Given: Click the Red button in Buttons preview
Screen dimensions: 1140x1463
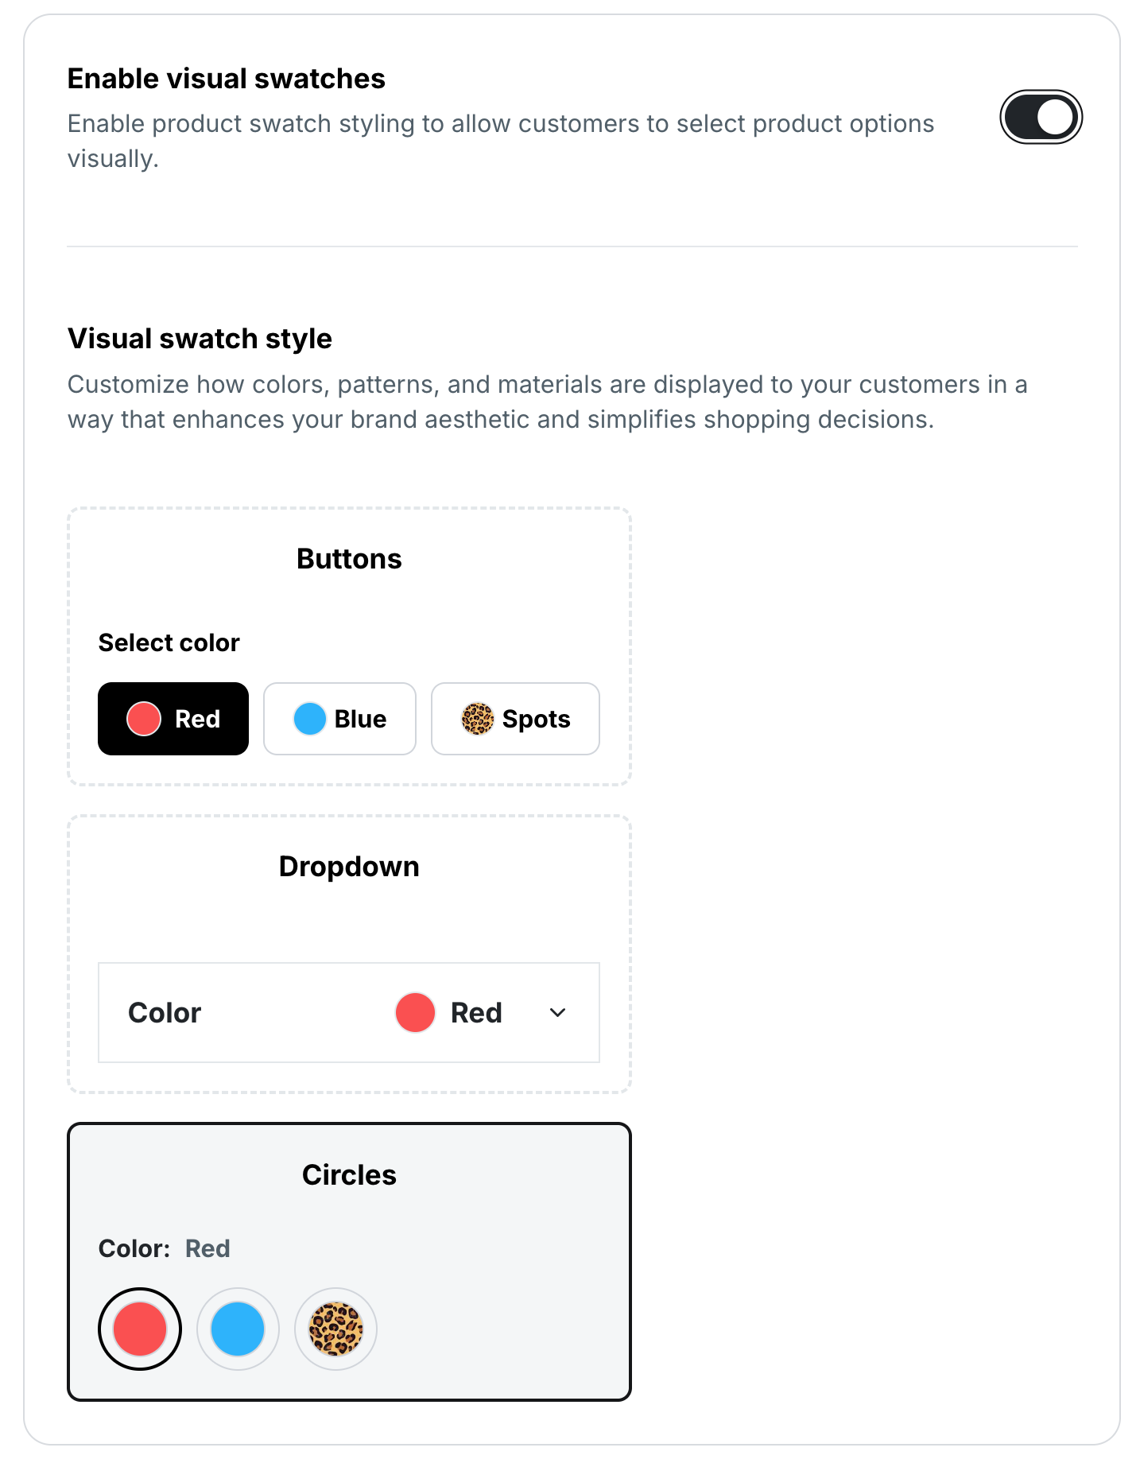Looking at the screenshot, I should tap(173, 719).
